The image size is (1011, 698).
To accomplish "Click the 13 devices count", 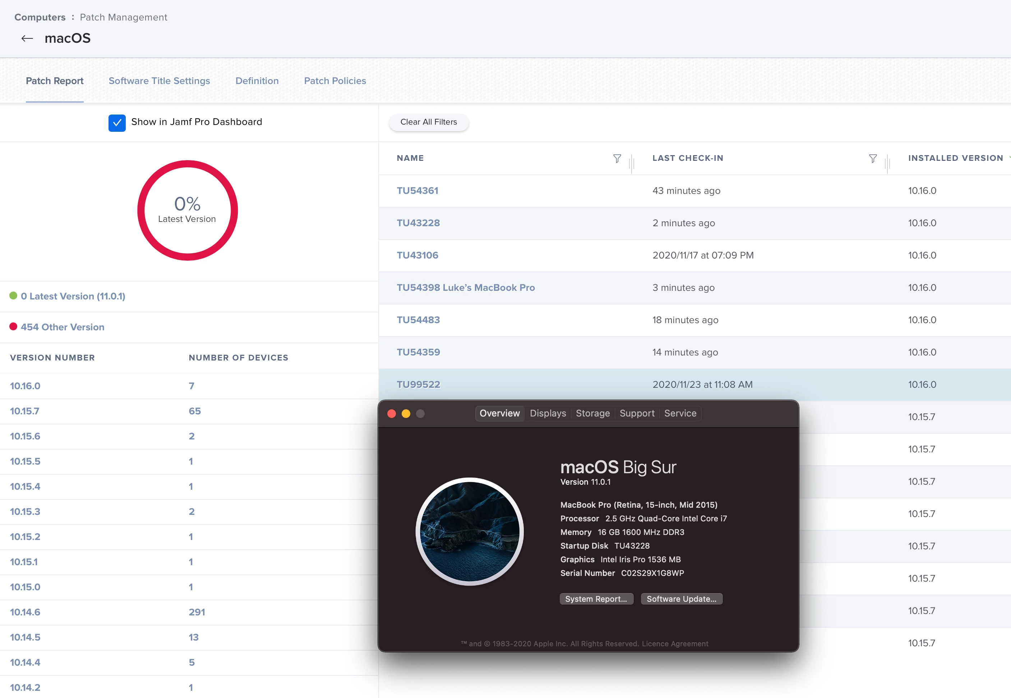I will click(193, 637).
